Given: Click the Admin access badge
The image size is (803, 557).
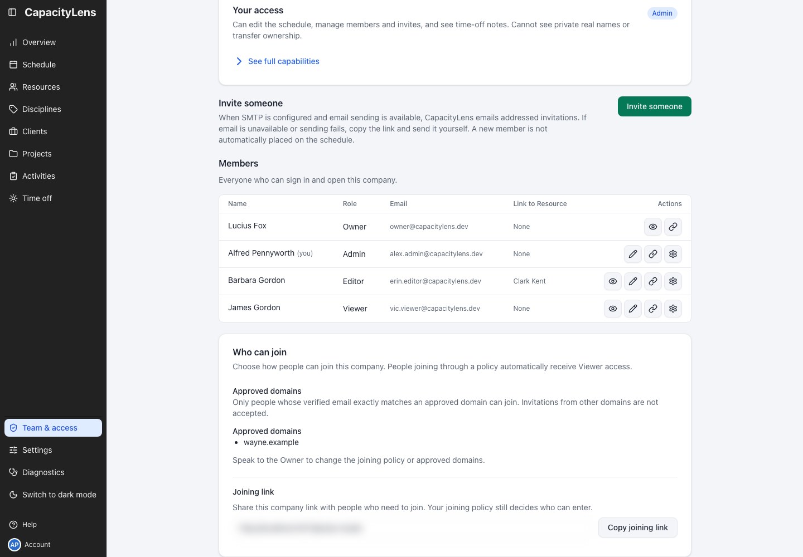Looking at the screenshot, I should click(x=662, y=13).
